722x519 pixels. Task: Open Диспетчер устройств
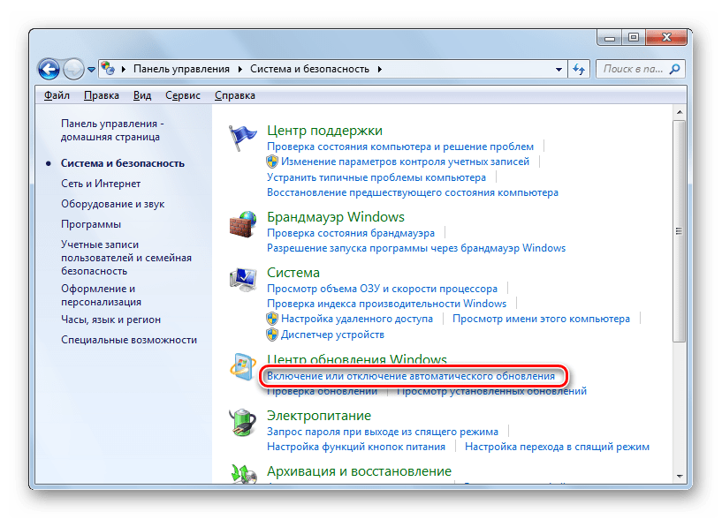(332, 335)
